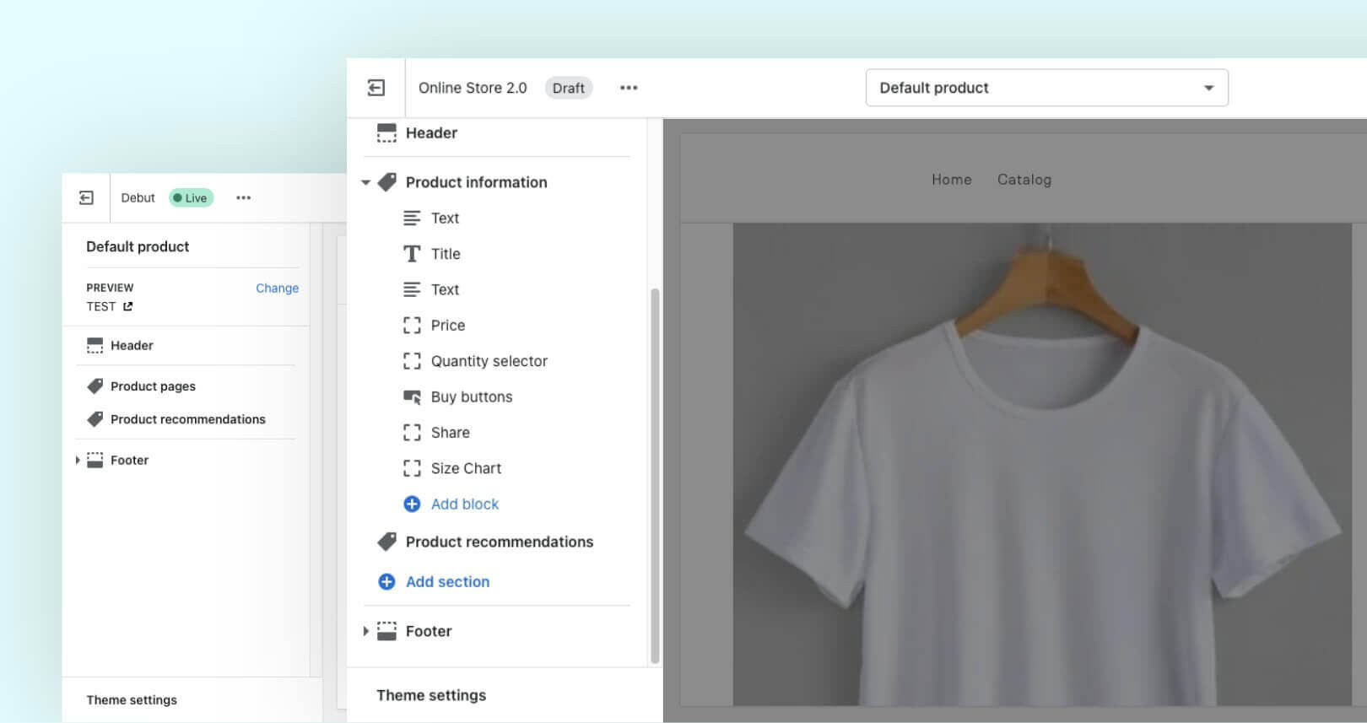This screenshot has width=1367, height=723.
Task: Open Theme settings in Online Store 2.0 window
Action: click(431, 695)
